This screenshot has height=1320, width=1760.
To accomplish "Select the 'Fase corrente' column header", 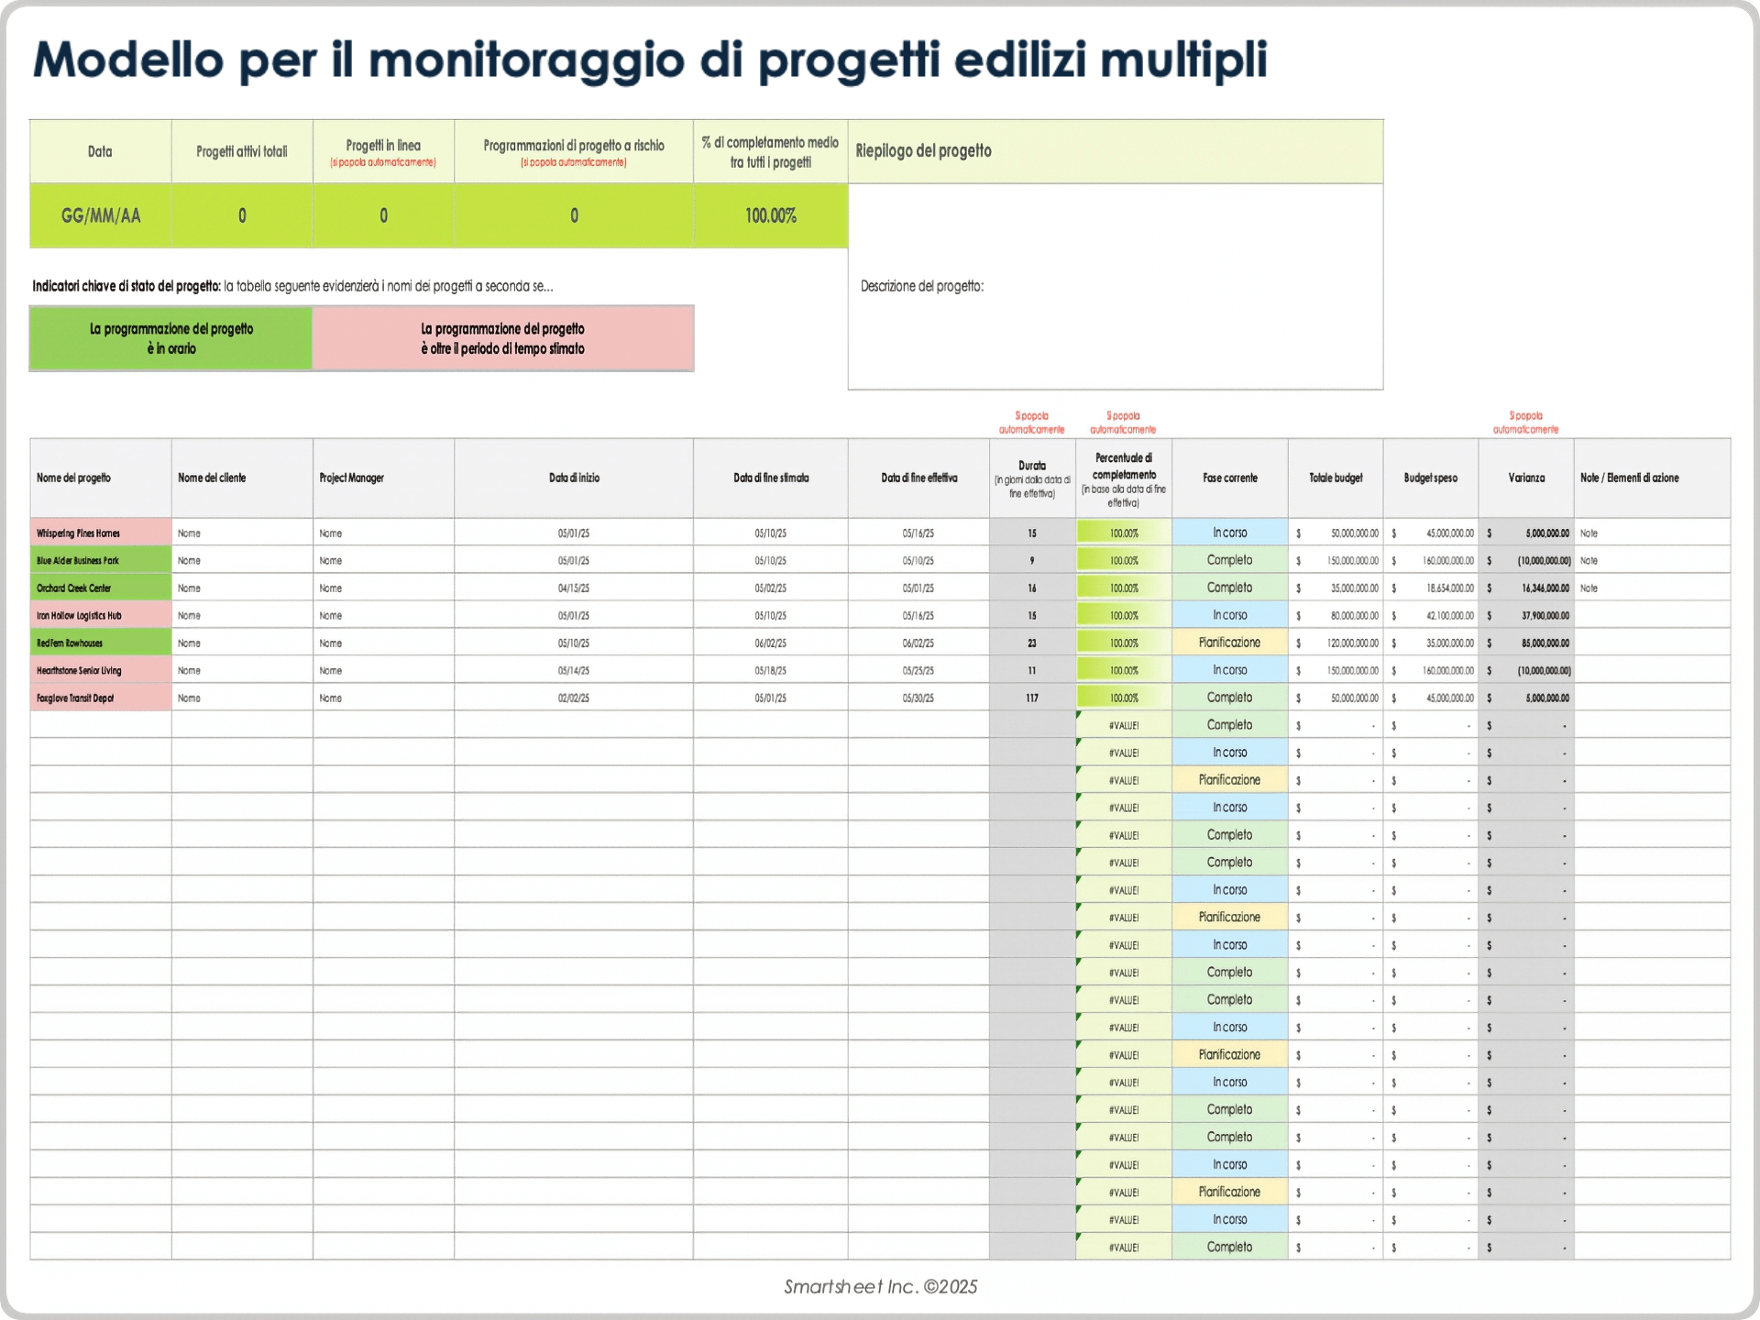I will coord(1230,478).
